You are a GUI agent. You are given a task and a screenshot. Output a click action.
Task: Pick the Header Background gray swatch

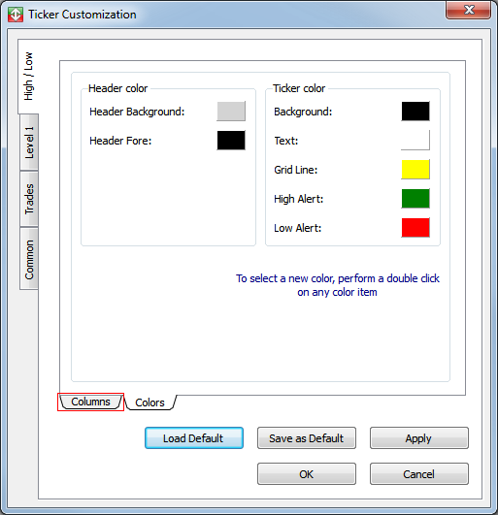pos(231,112)
